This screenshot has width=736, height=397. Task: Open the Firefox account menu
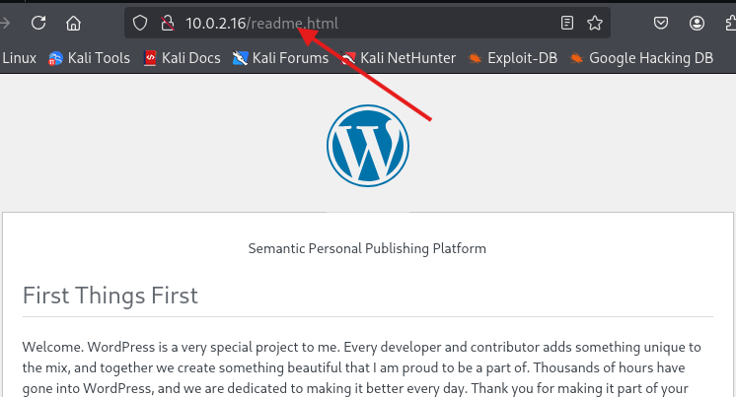(x=698, y=22)
